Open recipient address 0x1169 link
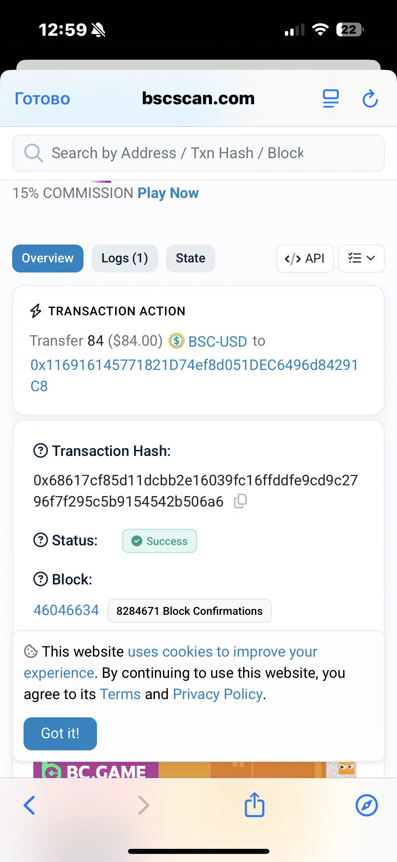Screen dimensions: 397x862 [194, 375]
